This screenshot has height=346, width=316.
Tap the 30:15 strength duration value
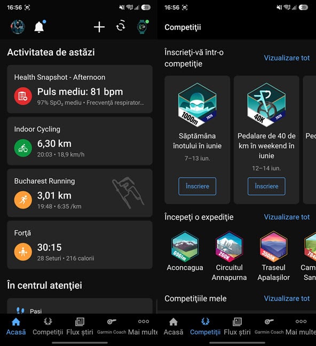coord(50,247)
